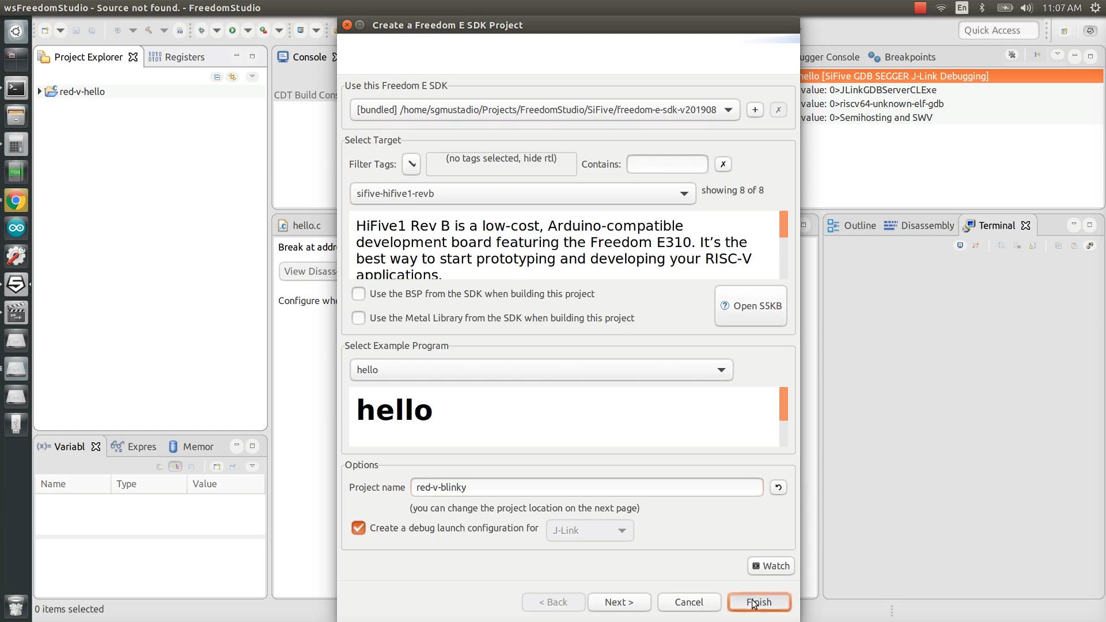Open the sifive-hifive1-revb target dropdown

(522, 194)
